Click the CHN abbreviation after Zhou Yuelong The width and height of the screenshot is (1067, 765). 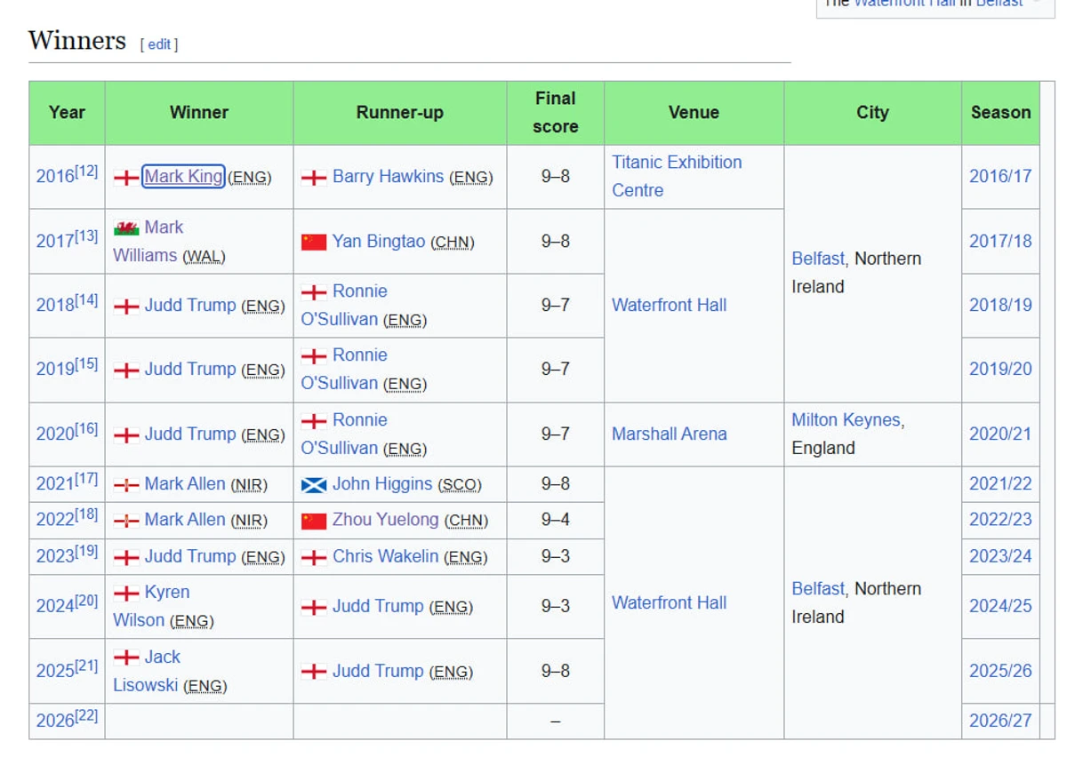click(466, 521)
